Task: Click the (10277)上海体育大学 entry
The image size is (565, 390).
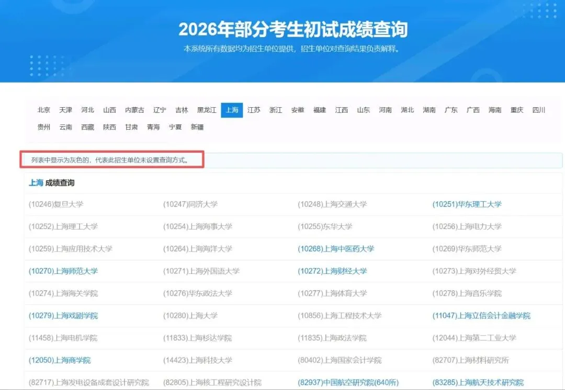Action: tap(333, 293)
